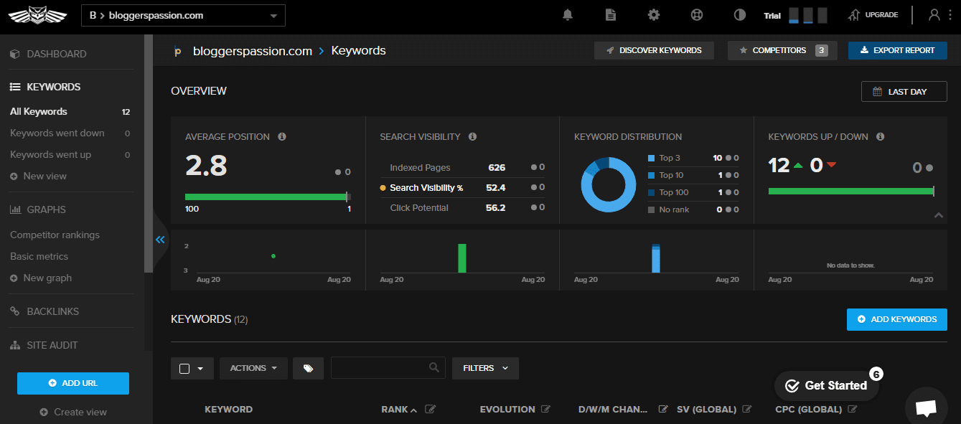
Task: Tick the select-all keywords checkbox
Action: (184, 368)
